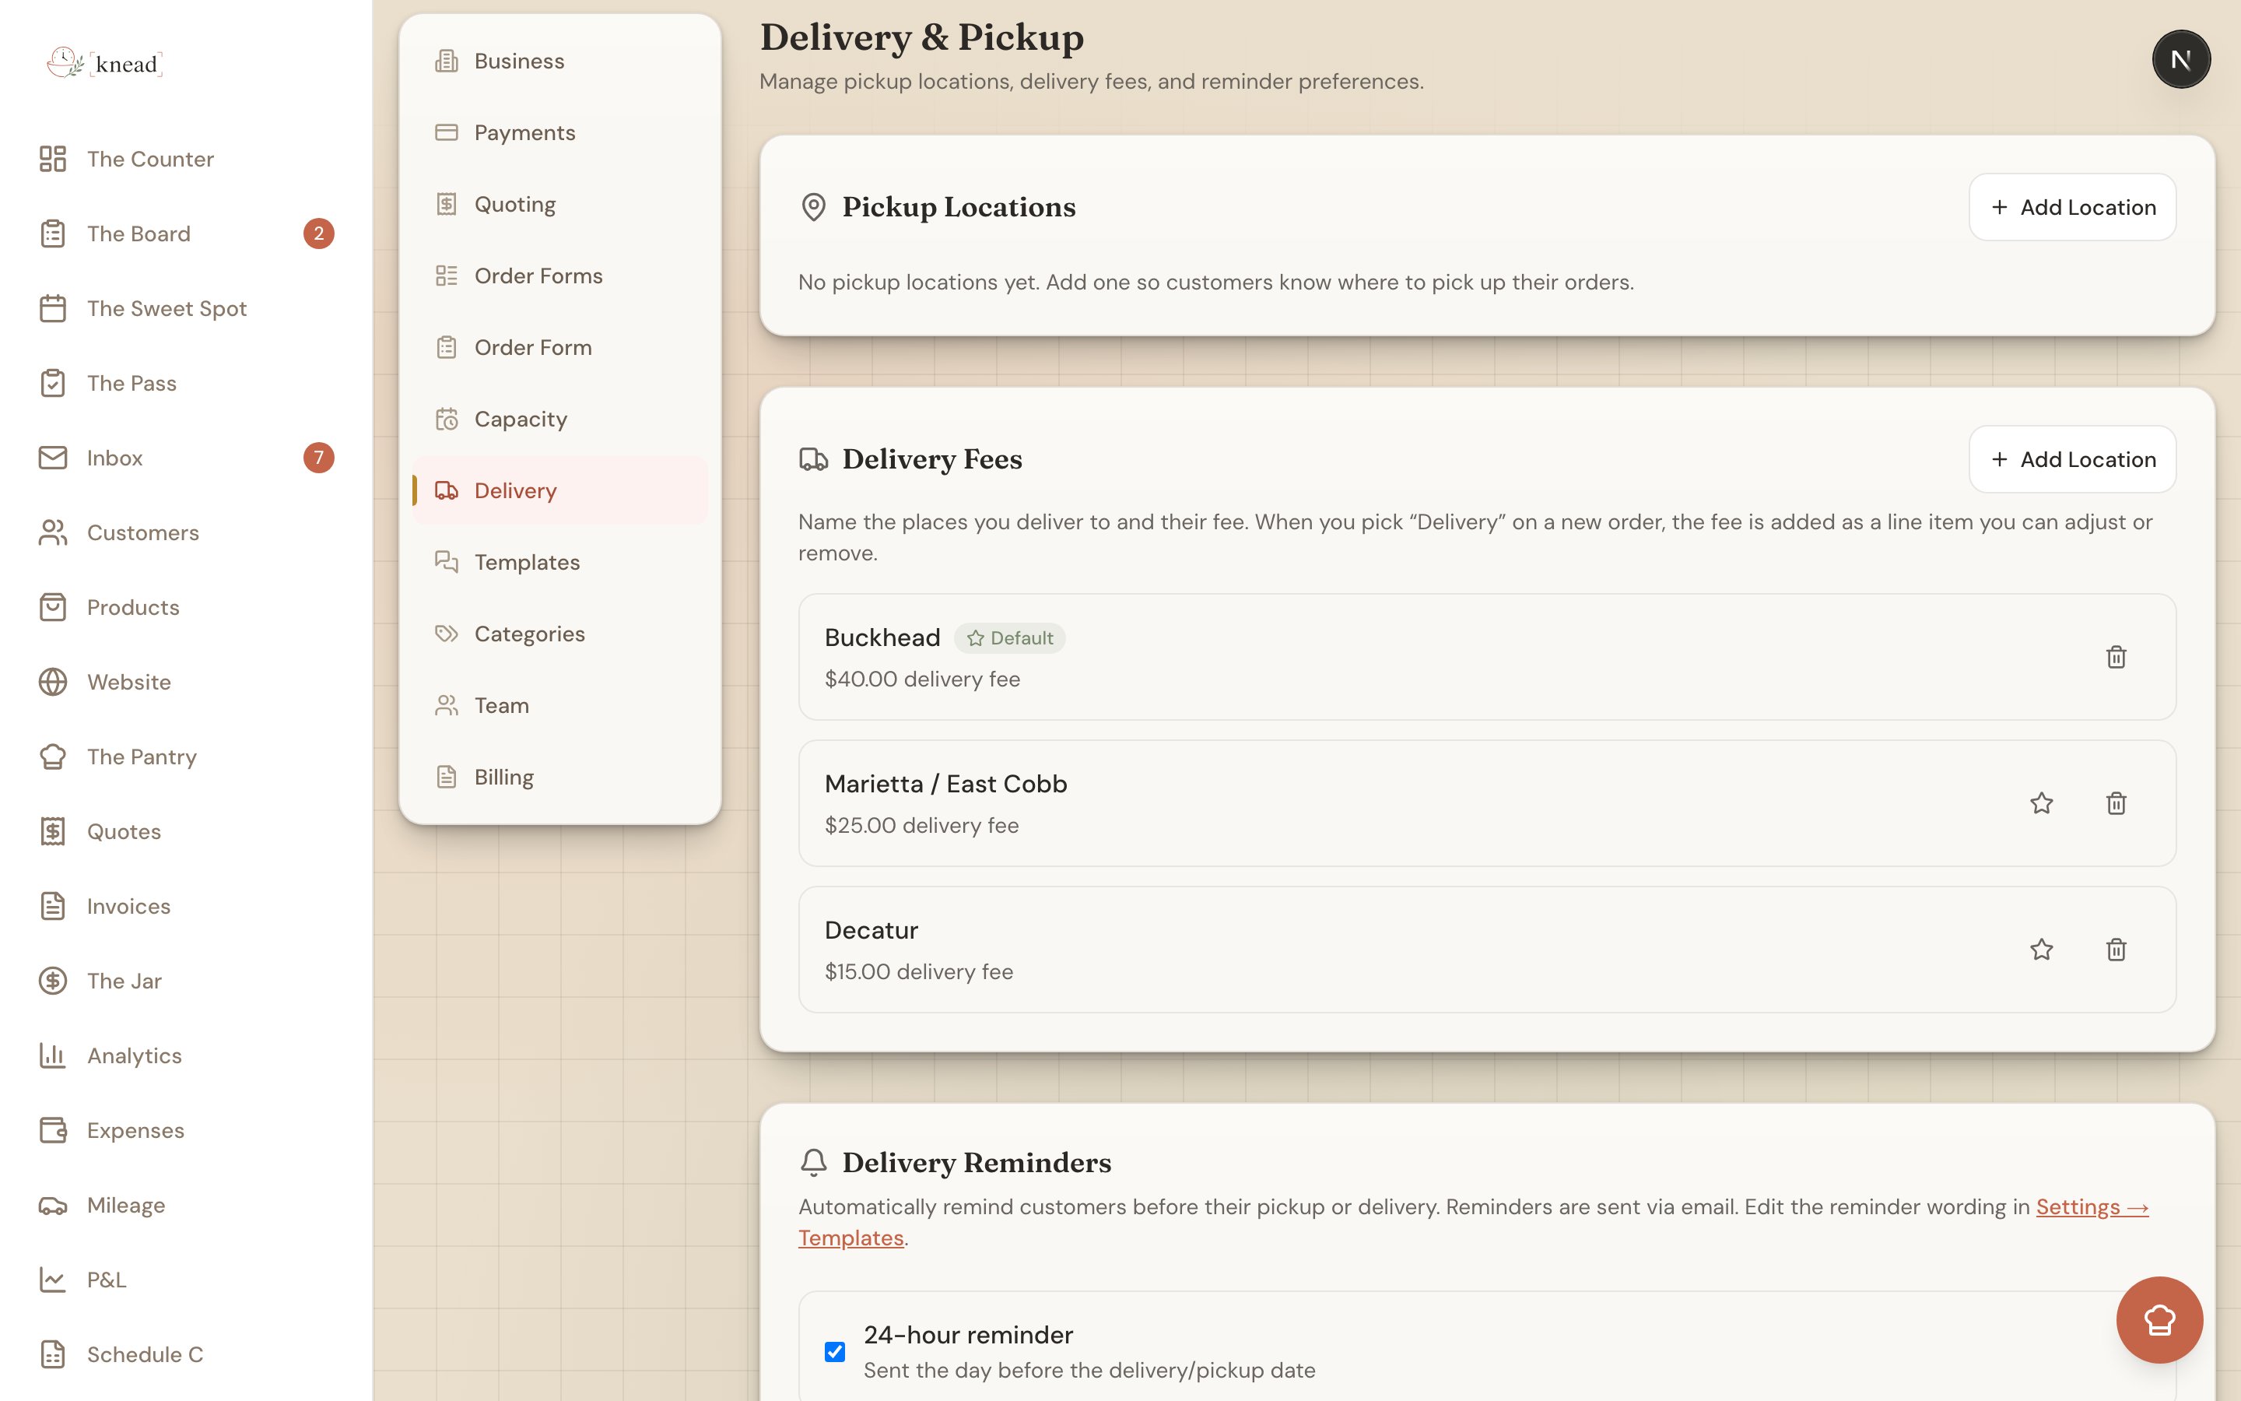Image resolution: width=2241 pixels, height=1401 pixels.
Task: Open Order Form settings
Action: (559, 347)
